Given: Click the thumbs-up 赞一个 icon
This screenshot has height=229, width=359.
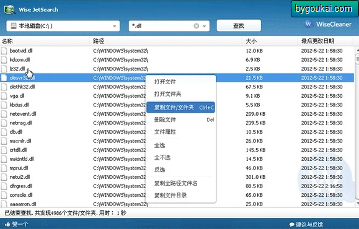Looking at the screenshot, I should 7,224.
